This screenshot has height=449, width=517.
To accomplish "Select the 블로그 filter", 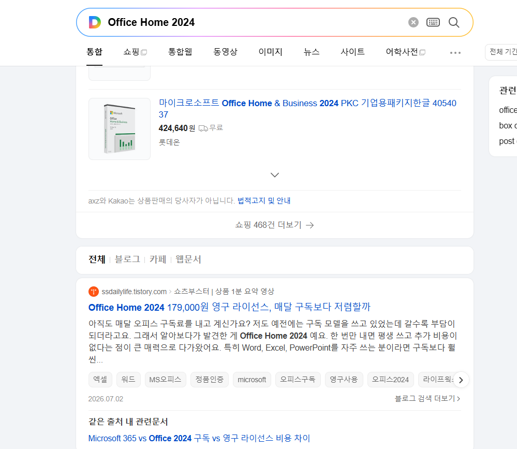I will [127, 259].
